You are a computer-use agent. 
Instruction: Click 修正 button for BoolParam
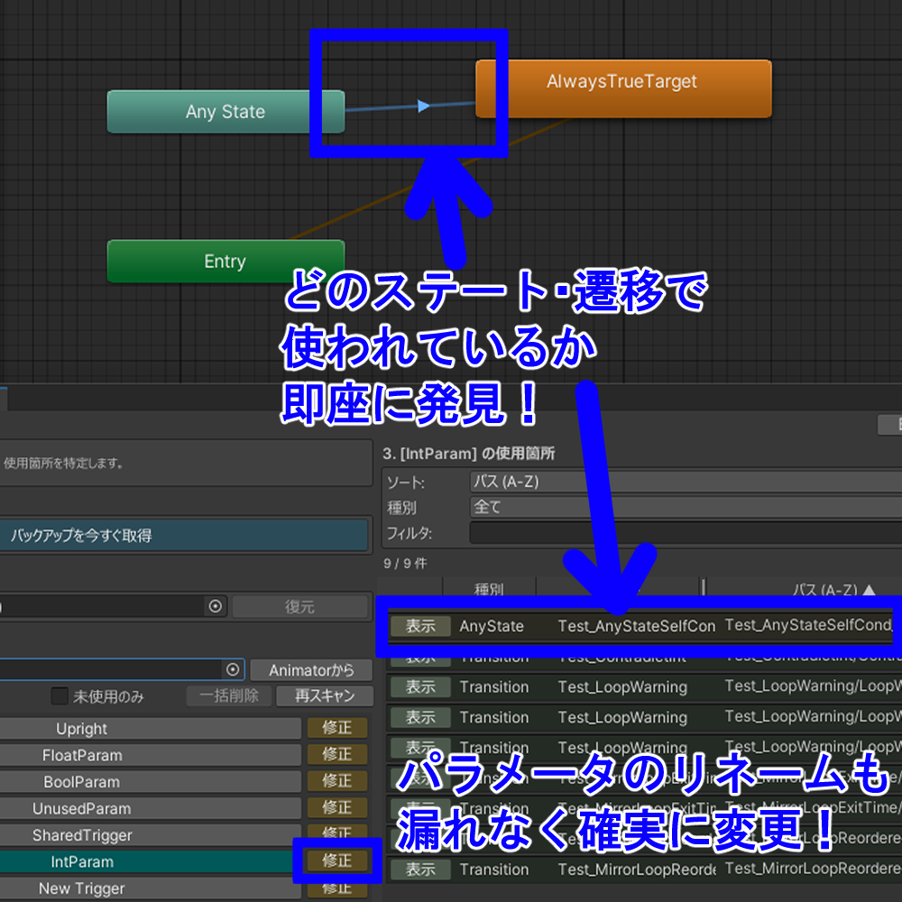tap(337, 780)
